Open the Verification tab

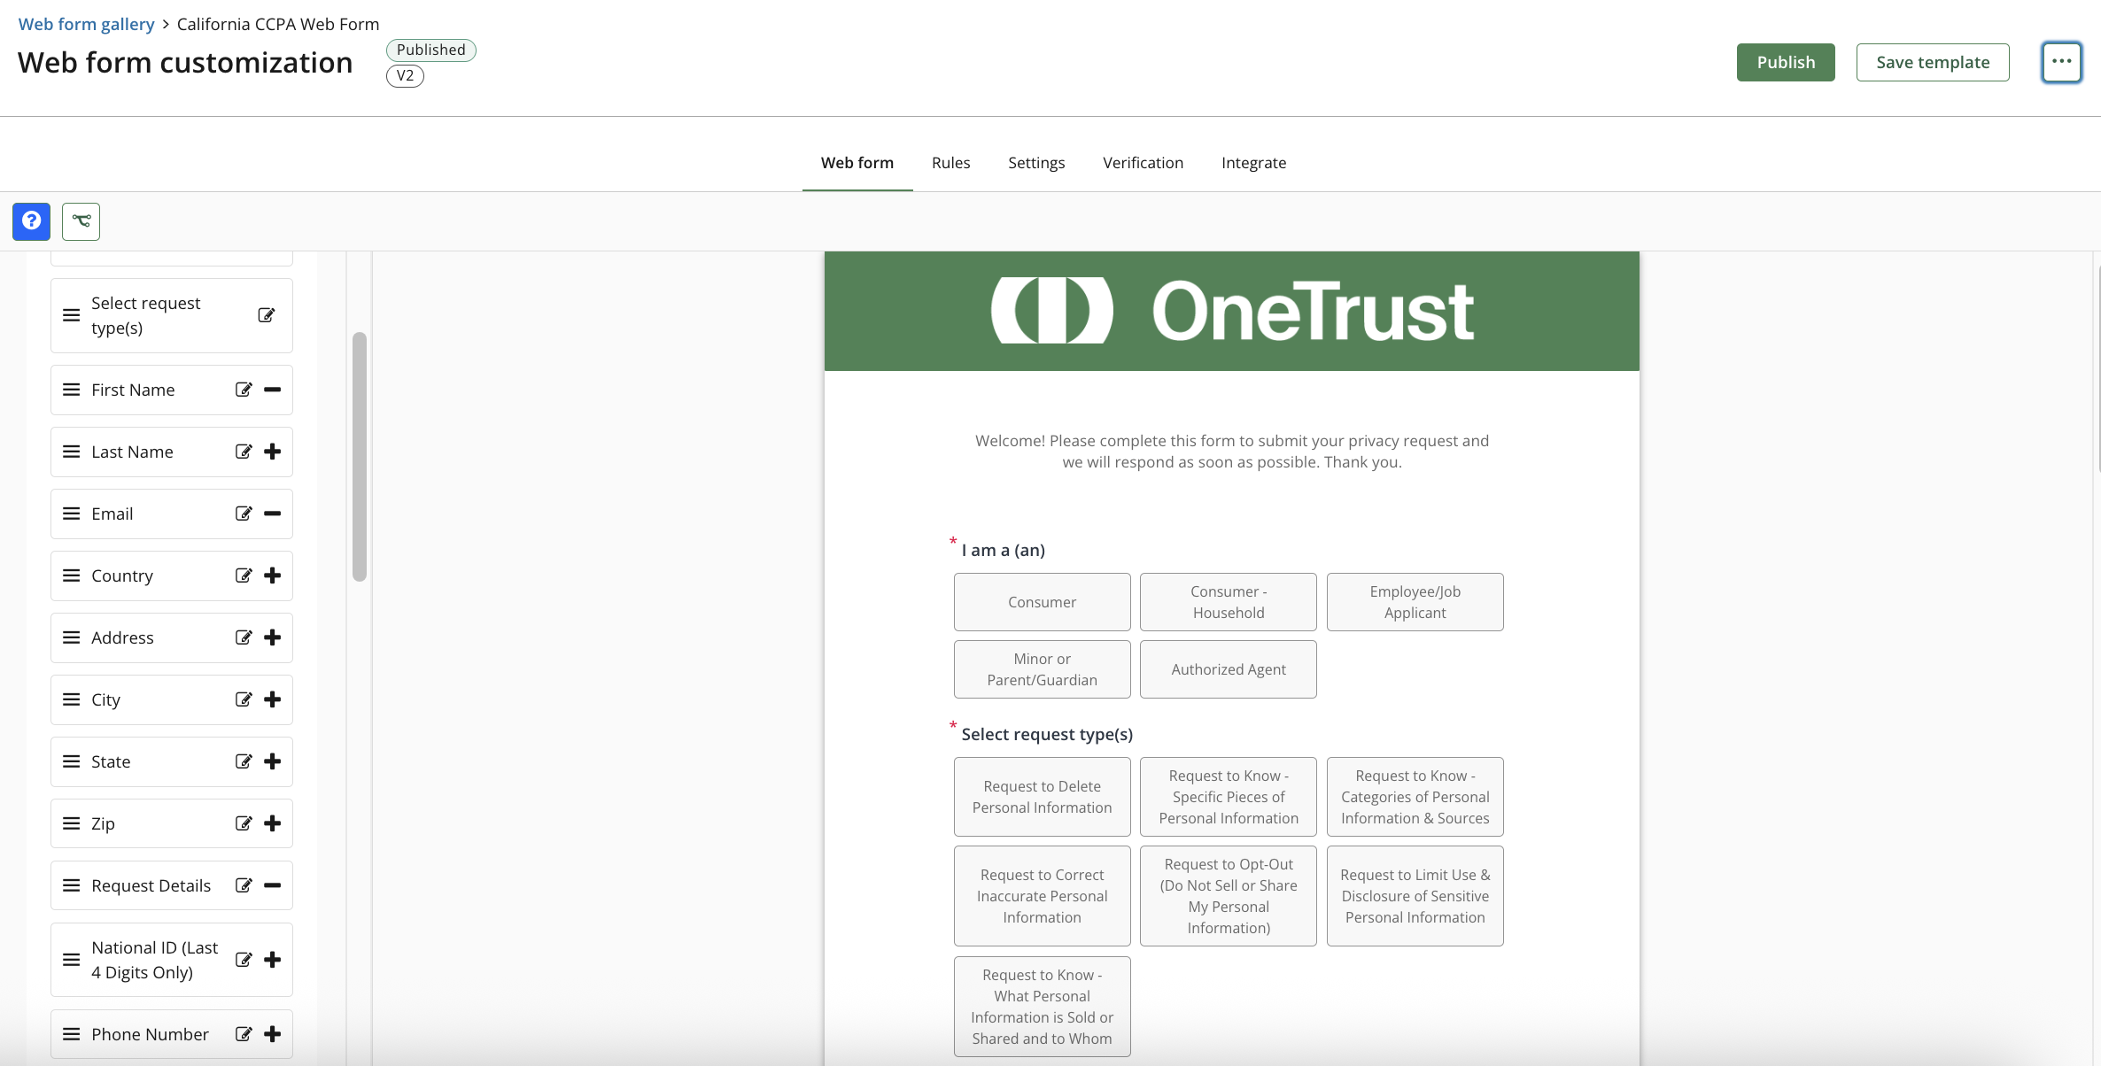click(1143, 163)
